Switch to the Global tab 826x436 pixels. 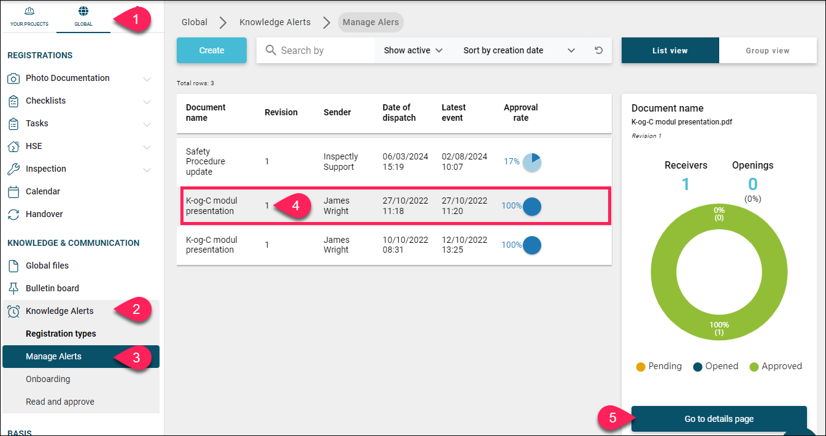pos(83,17)
